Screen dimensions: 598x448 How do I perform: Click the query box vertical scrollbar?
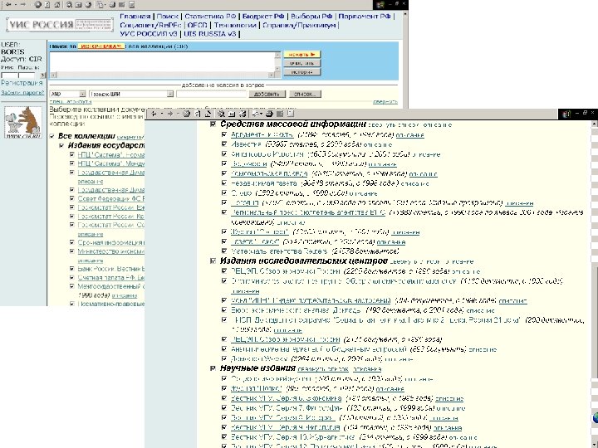tap(277, 62)
